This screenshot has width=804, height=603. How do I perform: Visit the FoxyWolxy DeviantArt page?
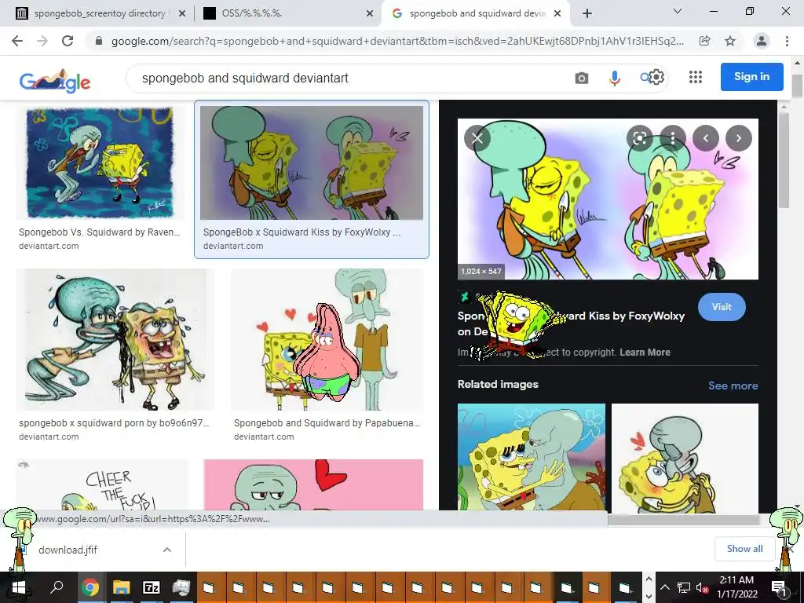(722, 307)
